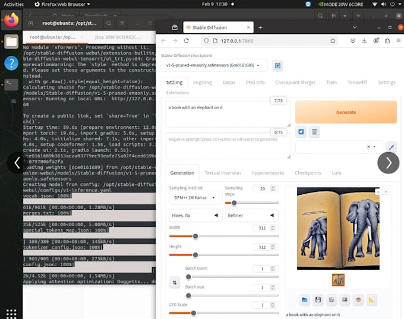The image size is (404, 319).
Task: Click the Sampling steps number stepper
Action: (273, 189)
